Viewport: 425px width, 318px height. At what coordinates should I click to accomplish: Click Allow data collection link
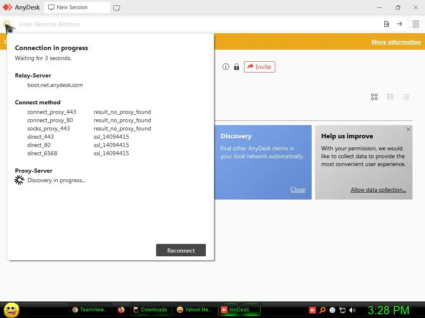click(379, 190)
